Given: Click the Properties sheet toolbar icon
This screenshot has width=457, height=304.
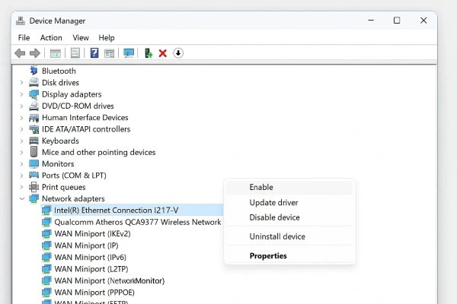Looking at the screenshot, I should 75,53.
